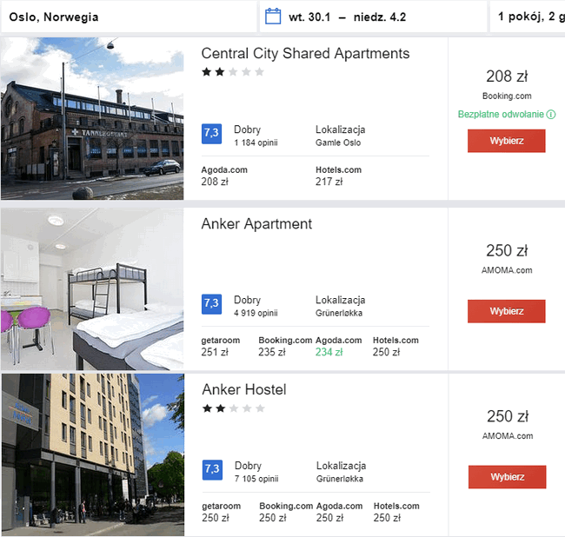The height and width of the screenshot is (537, 565).
Task: Change the check-in date wt. 30.1
Action: 309,17
